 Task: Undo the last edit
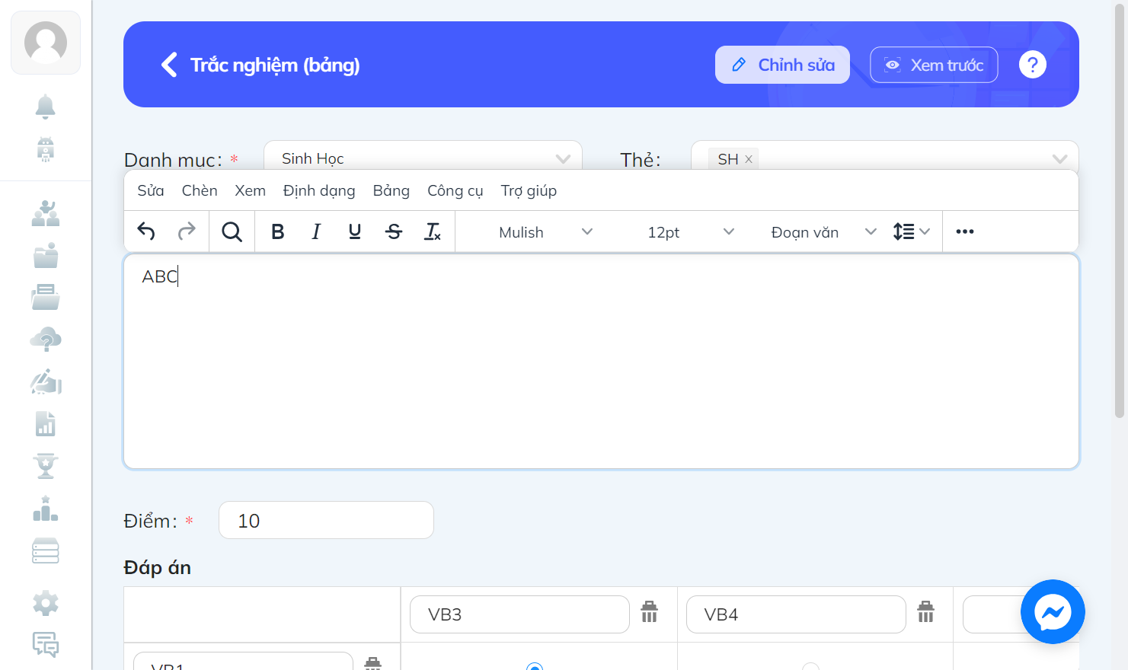click(x=146, y=231)
